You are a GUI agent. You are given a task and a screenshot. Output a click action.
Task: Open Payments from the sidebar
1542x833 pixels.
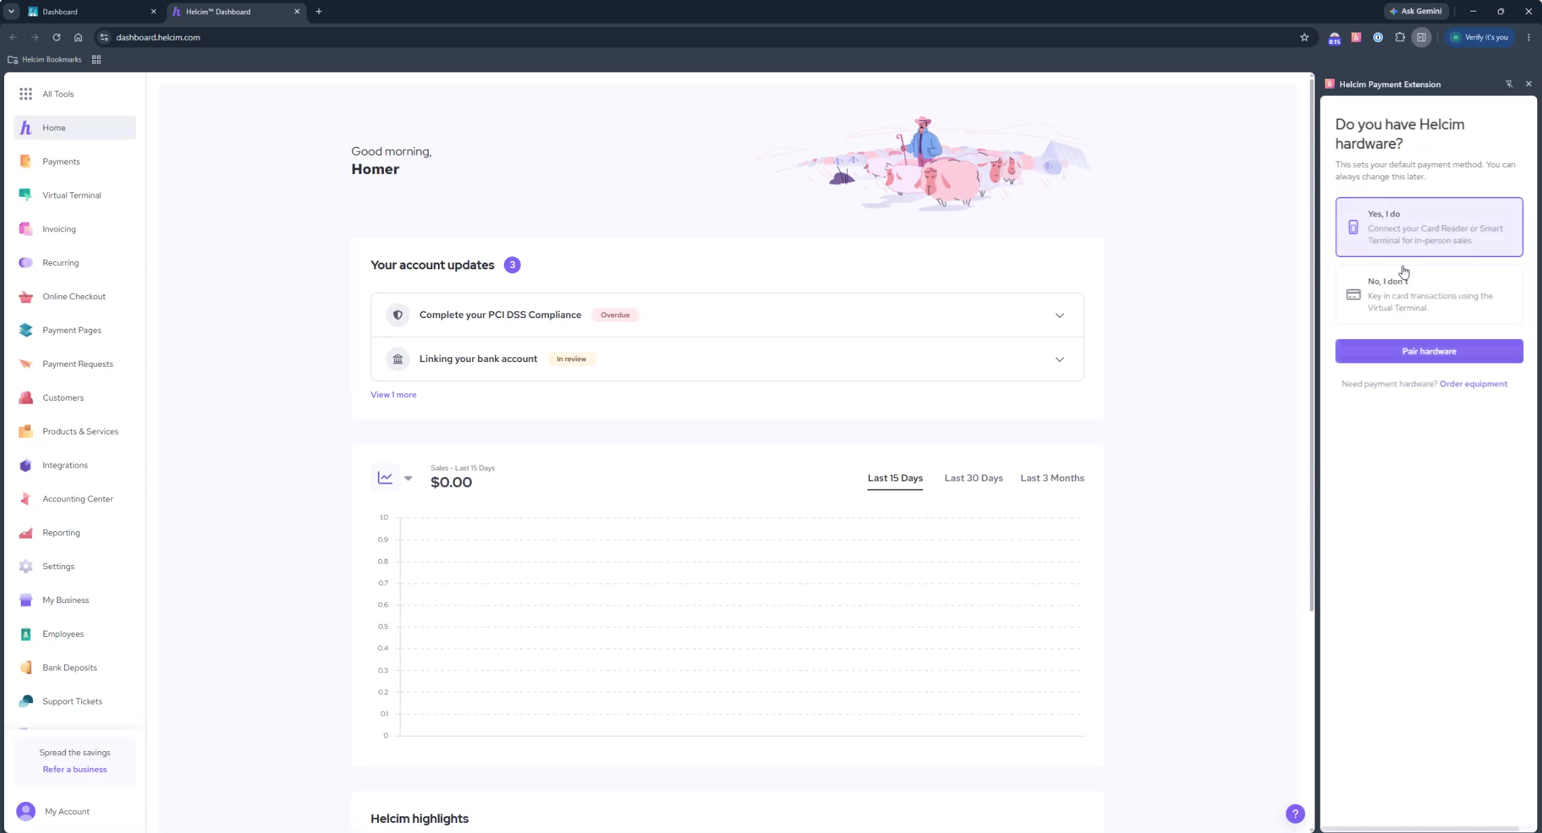point(26,161)
